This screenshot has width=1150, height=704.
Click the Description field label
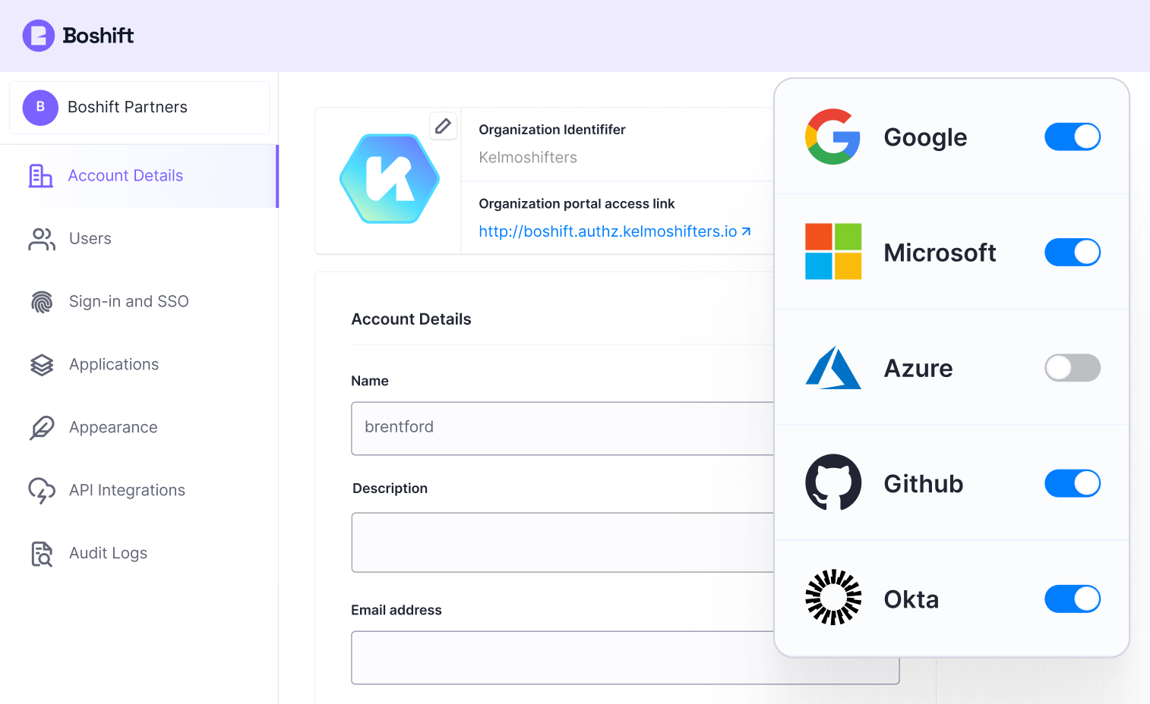tap(390, 489)
